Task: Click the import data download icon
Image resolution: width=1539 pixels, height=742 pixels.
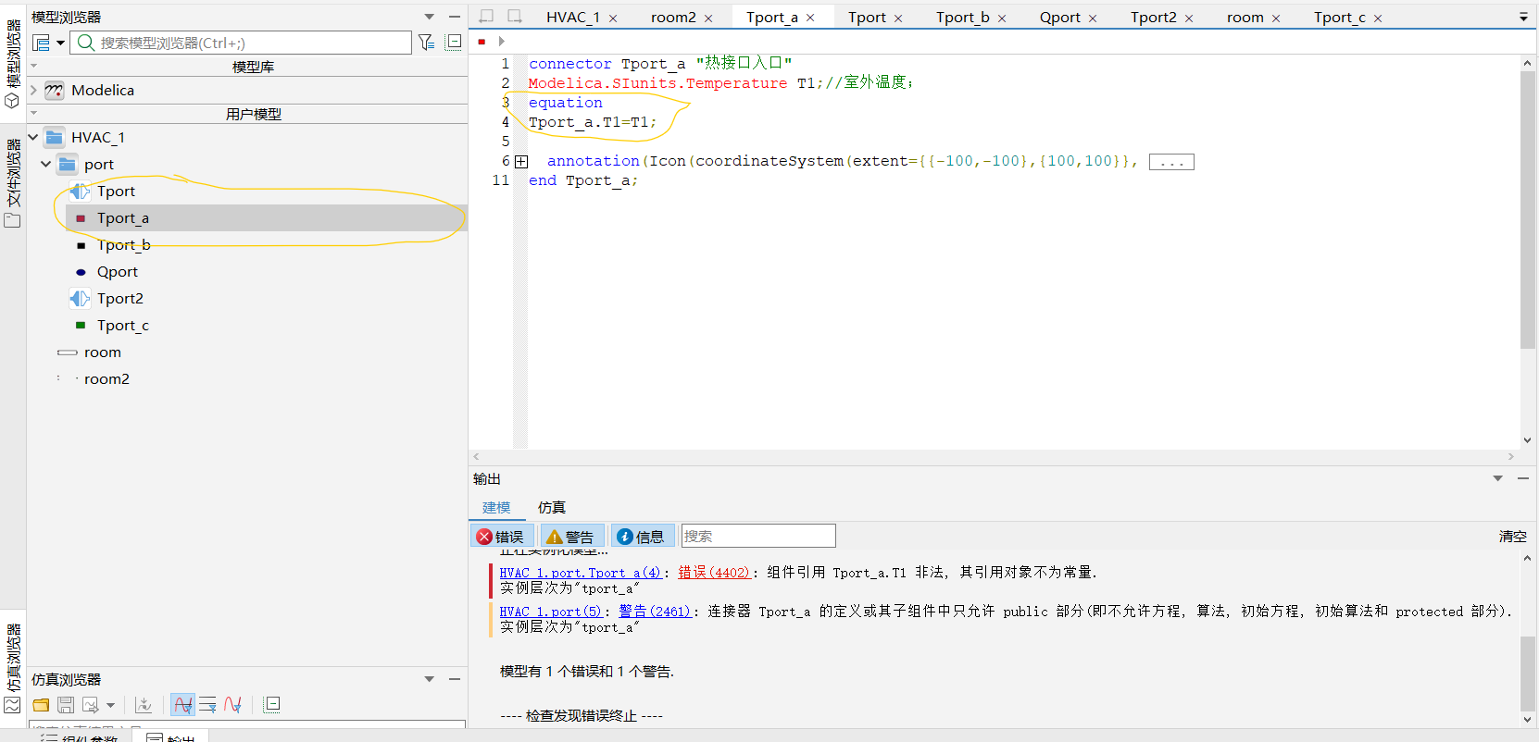Action: [x=144, y=705]
